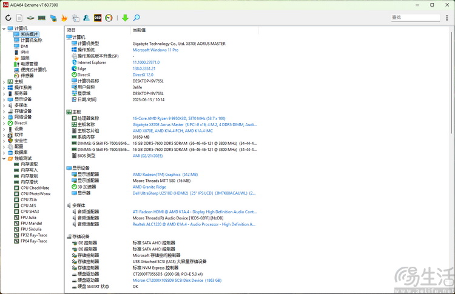This screenshot has height=294, width=455.
Task: Launch the memory stick benchmark toolbar icon
Action: pyautogui.click(x=42, y=18)
